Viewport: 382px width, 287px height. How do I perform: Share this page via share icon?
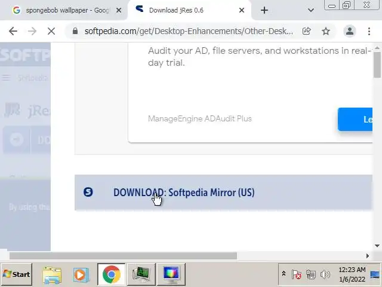coord(306,31)
